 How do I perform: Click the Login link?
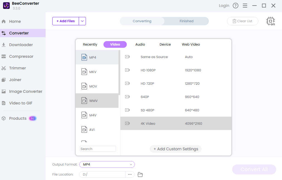(224, 6)
